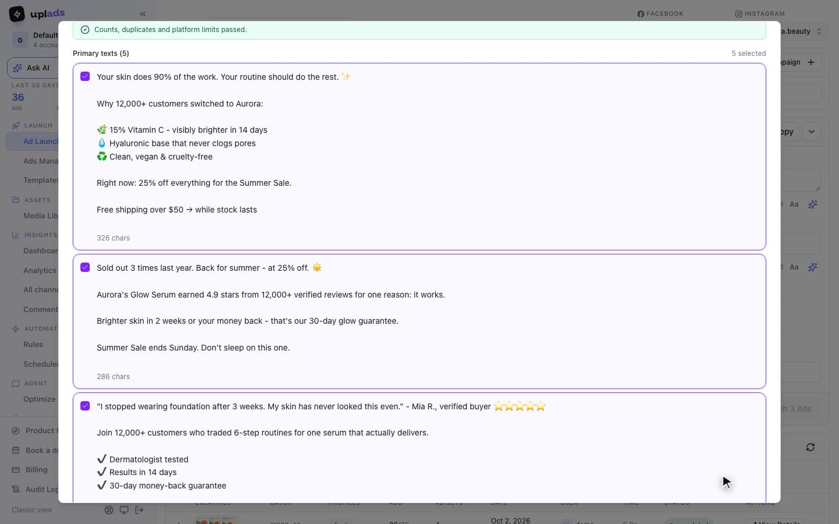Click the sparkle icon on Ask AI
This screenshot has height=524, width=839.
[x=17, y=68]
